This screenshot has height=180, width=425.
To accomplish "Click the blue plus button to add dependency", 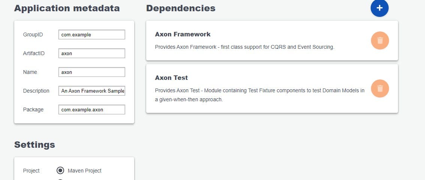I will click(380, 8).
